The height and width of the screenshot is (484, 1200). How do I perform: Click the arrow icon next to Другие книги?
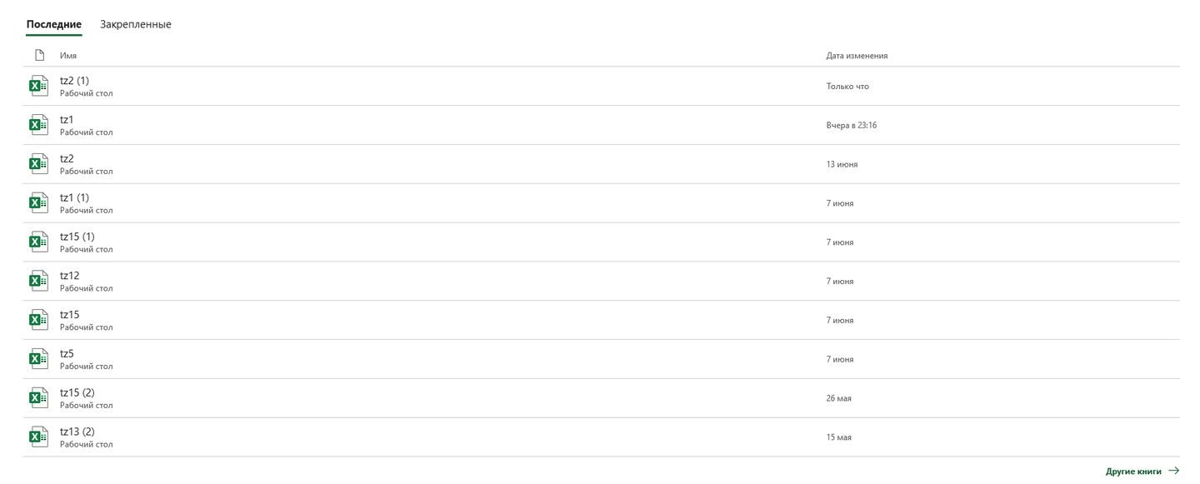(1173, 471)
